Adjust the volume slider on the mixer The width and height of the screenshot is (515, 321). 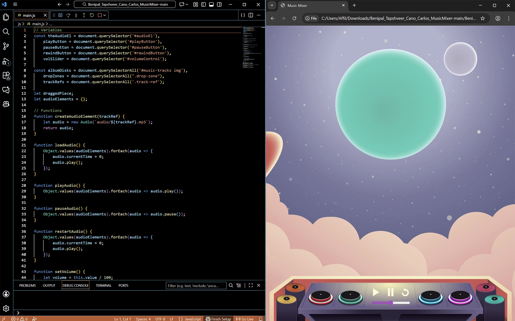pos(391,302)
